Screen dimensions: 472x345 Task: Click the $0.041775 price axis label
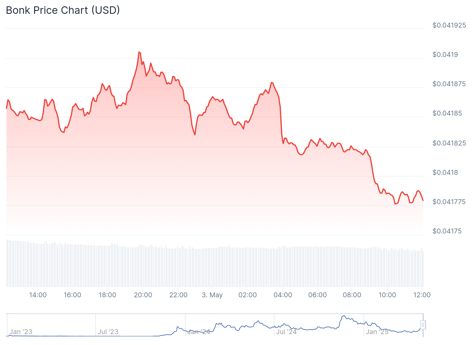[x=449, y=202]
